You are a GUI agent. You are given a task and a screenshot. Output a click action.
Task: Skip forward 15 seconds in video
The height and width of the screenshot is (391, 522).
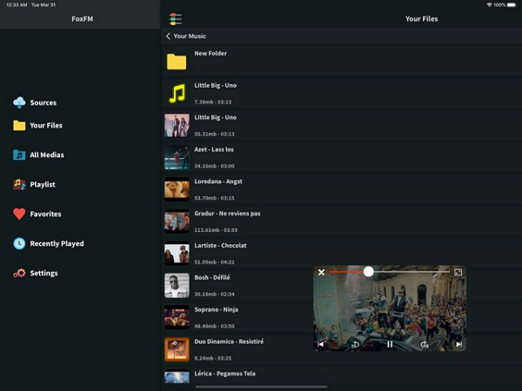[x=424, y=344]
